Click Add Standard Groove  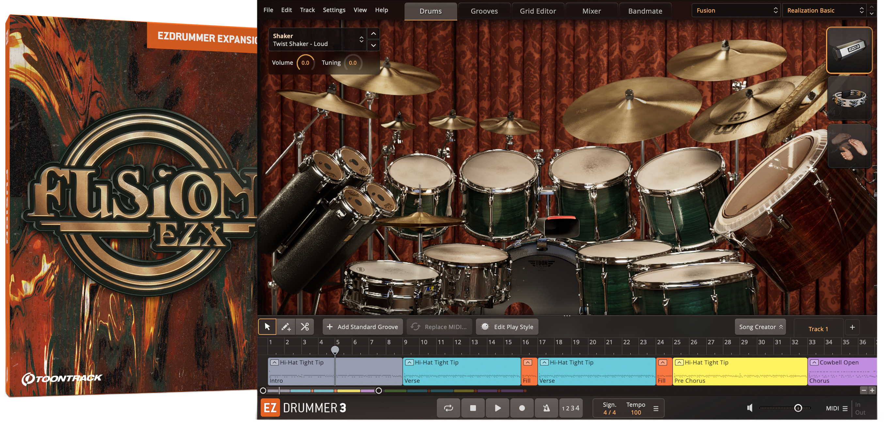click(x=362, y=327)
